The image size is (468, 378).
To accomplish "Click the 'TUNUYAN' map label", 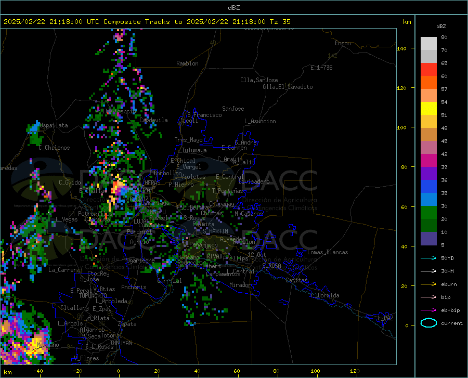I will click(121, 343).
